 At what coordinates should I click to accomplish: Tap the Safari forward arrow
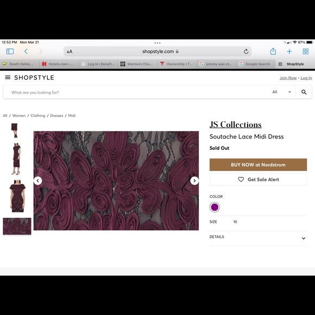click(x=41, y=52)
